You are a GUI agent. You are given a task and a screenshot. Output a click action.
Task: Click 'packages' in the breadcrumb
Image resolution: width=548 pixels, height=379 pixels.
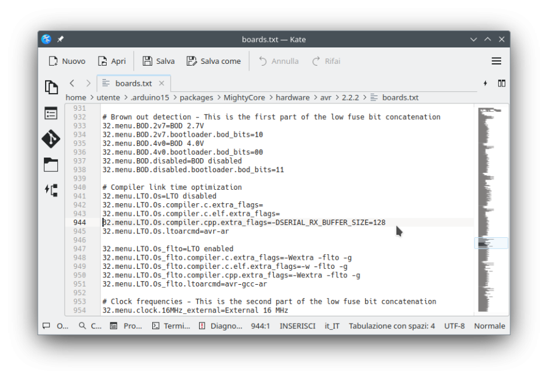(x=197, y=97)
